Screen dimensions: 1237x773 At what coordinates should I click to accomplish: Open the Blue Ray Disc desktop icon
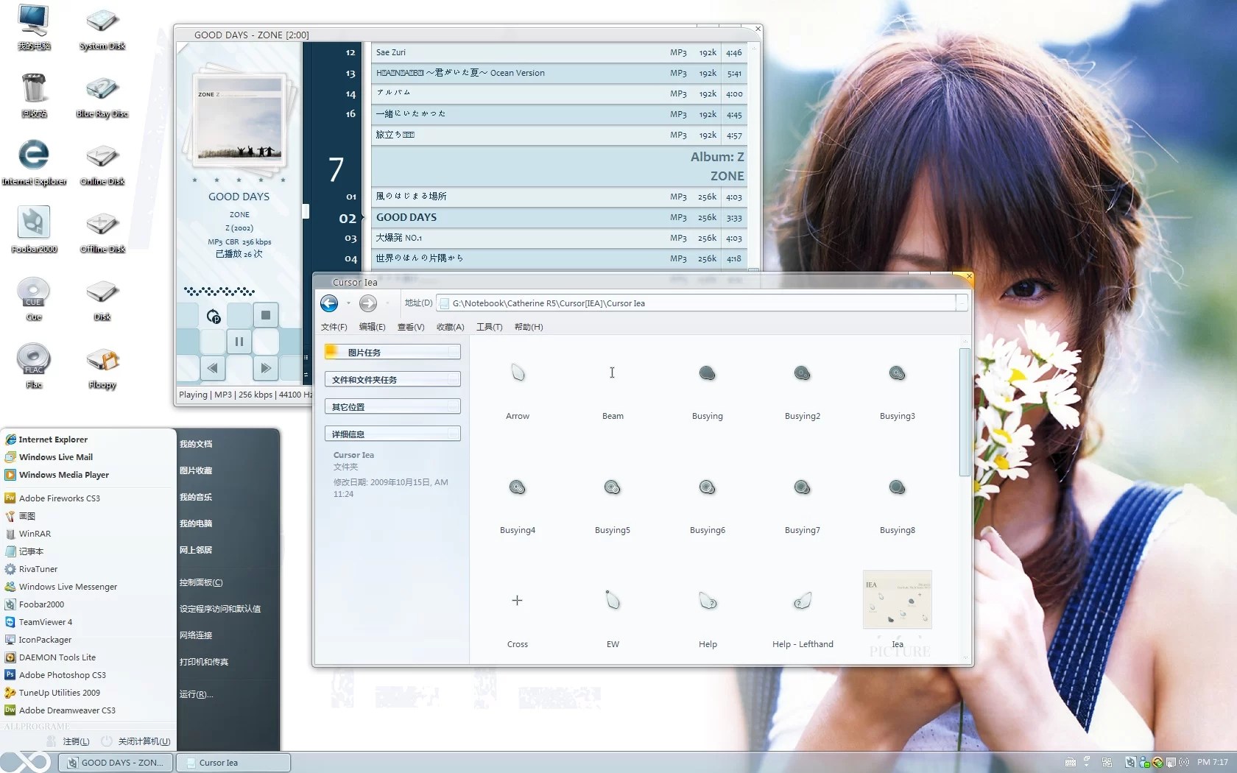(x=102, y=94)
